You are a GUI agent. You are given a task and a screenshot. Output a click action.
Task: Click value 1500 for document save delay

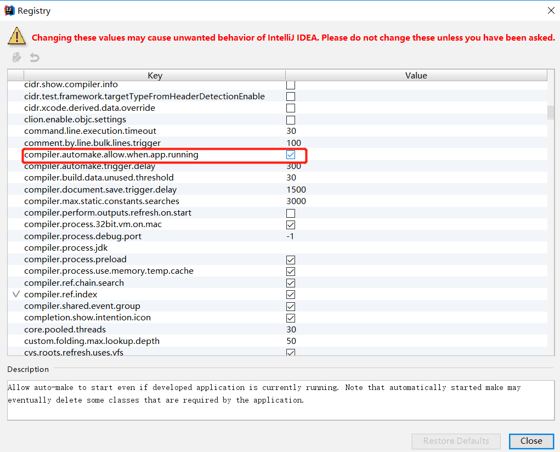[x=296, y=189]
